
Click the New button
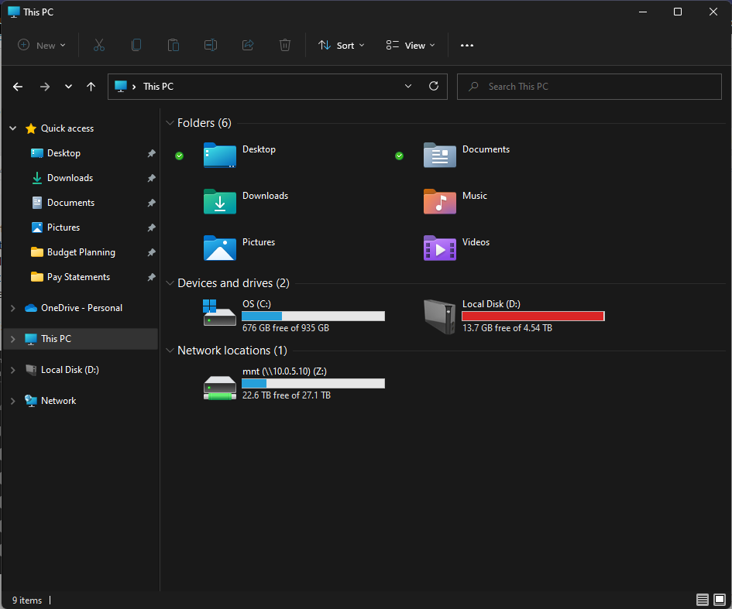[x=42, y=46]
